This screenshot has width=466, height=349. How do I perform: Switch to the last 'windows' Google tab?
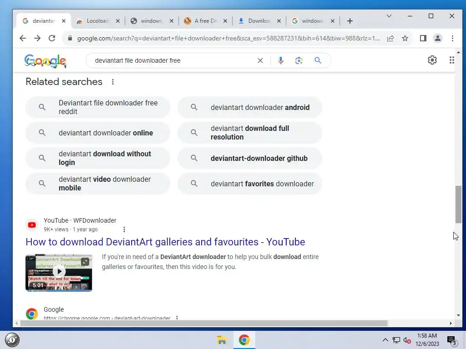pyautogui.click(x=312, y=21)
